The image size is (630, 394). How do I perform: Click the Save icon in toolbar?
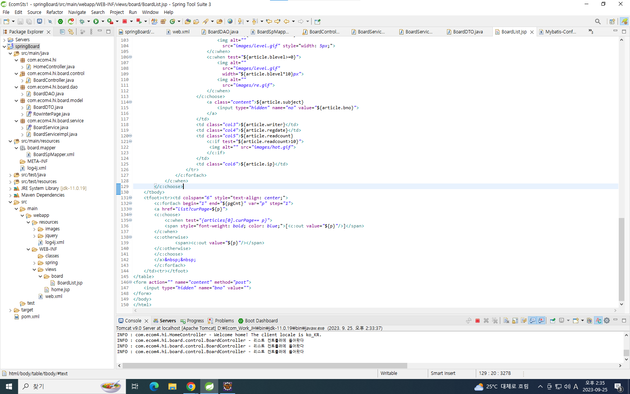tap(21, 21)
